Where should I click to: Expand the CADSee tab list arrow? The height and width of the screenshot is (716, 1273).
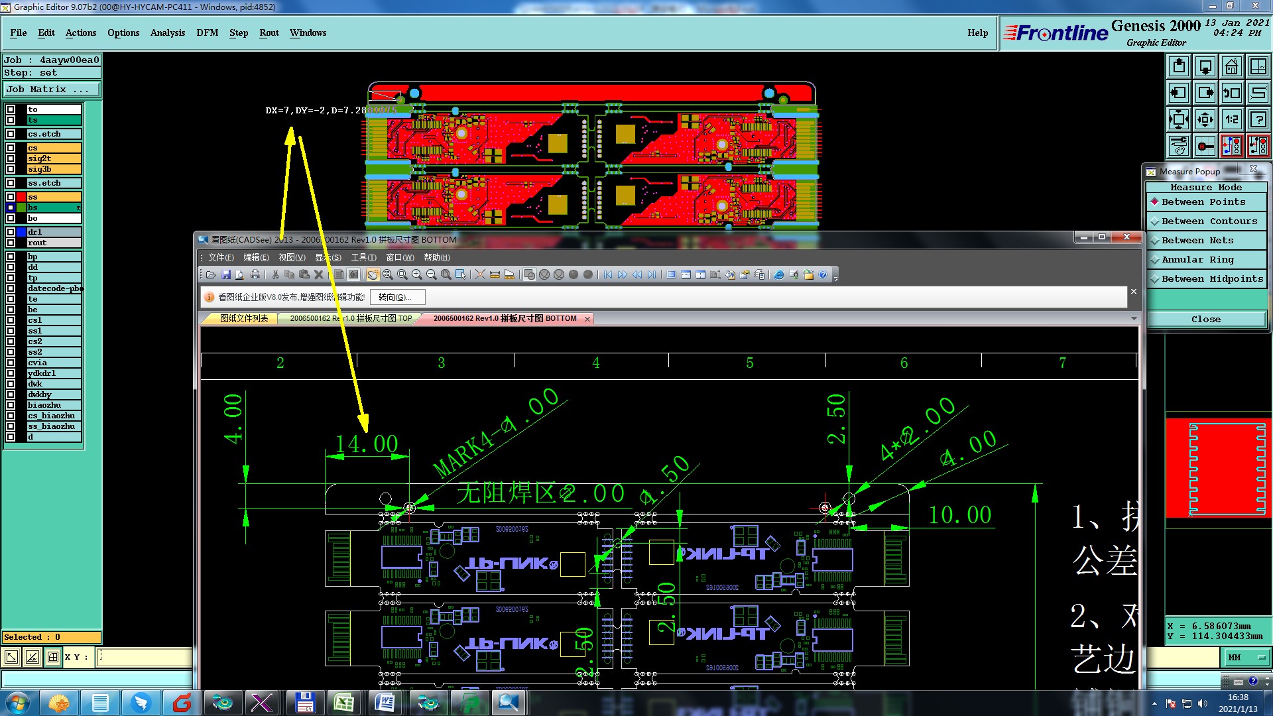pyautogui.click(x=1133, y=319)
